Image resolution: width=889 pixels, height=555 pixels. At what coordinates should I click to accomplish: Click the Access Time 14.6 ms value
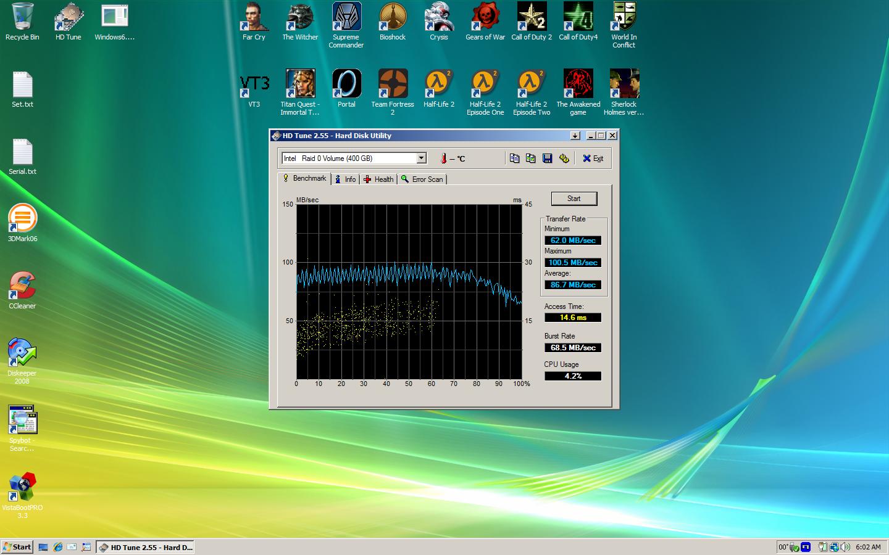(573, 318)
